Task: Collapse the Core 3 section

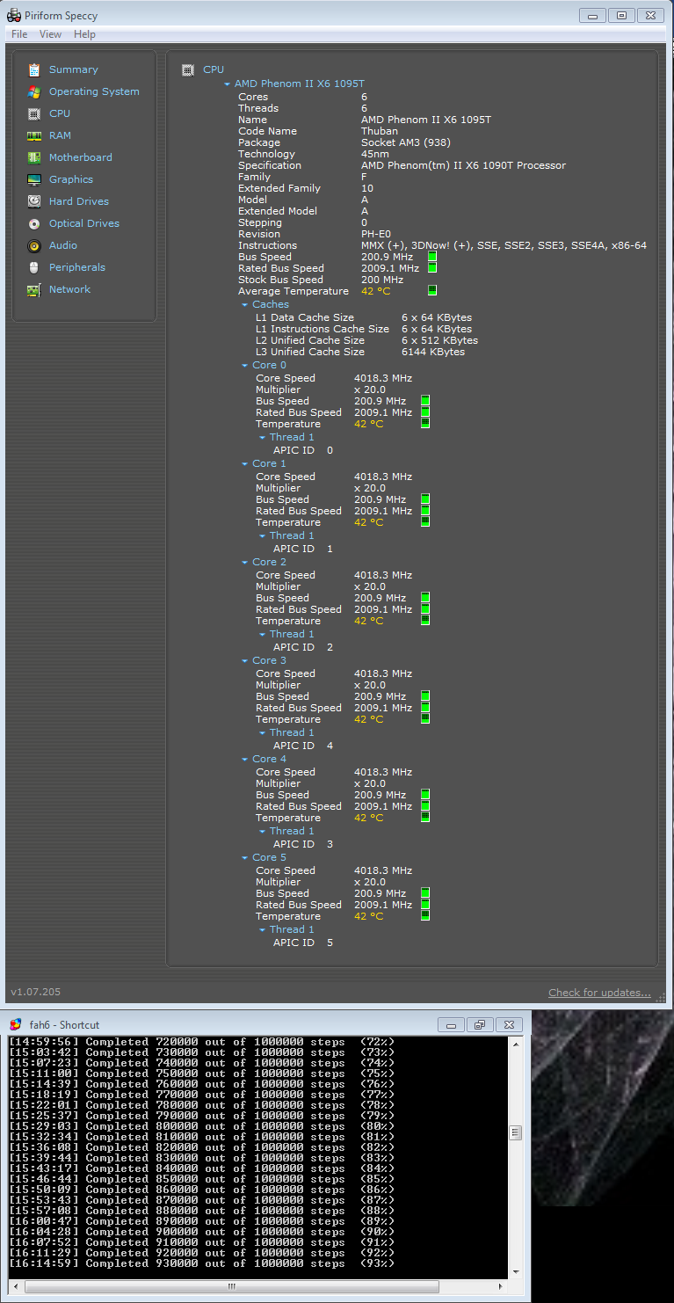Action: [x=244, y=661]
